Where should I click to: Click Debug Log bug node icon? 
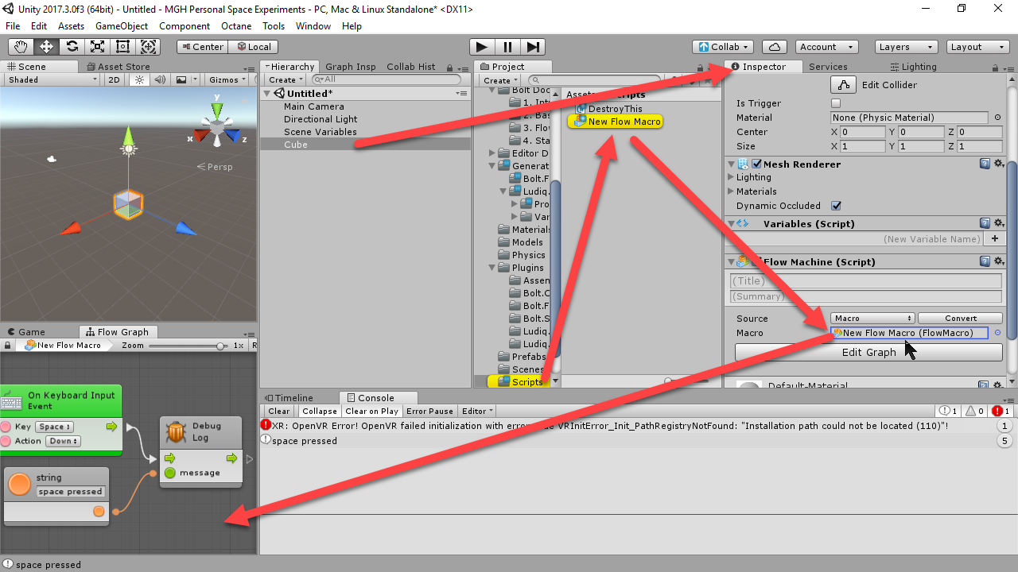tap(176, 432)
